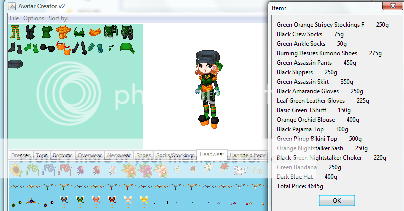
Task: Switch to the Tops tab
Action: (x=42, y=156)
